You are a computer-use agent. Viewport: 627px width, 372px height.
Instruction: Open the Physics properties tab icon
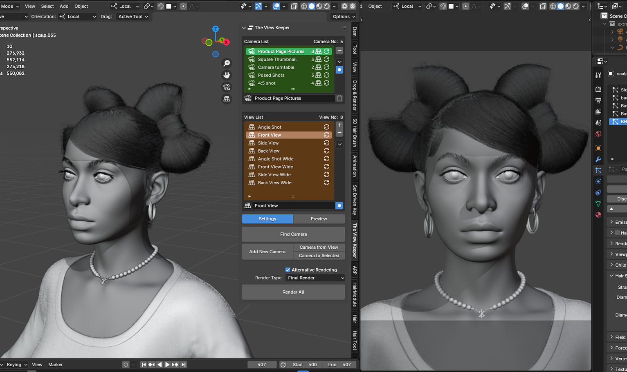(598, 181)
